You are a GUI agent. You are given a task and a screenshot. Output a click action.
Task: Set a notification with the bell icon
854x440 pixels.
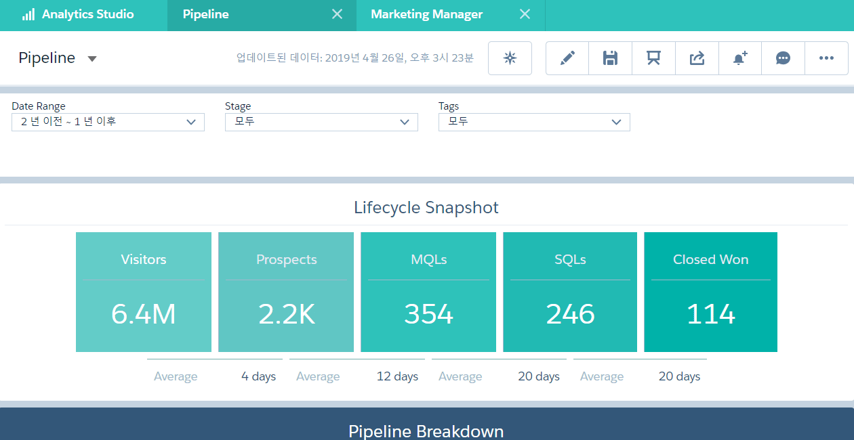coord(740,58)
